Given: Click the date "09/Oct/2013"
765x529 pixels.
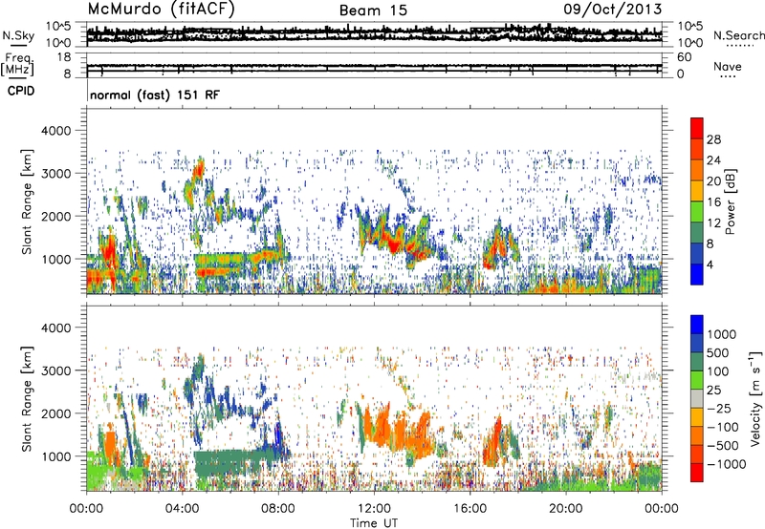Looking at the screenshot, I should pos(613,9).
